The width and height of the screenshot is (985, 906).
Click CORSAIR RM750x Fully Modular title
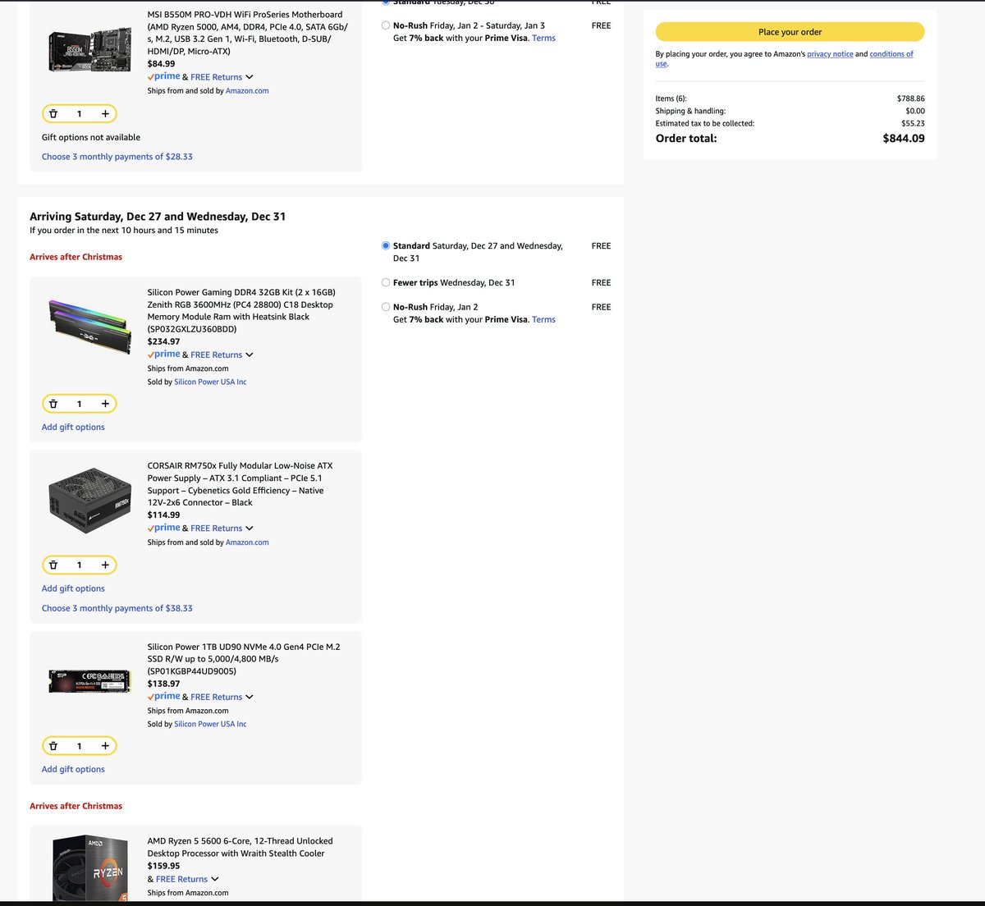(x=240, y=484)
